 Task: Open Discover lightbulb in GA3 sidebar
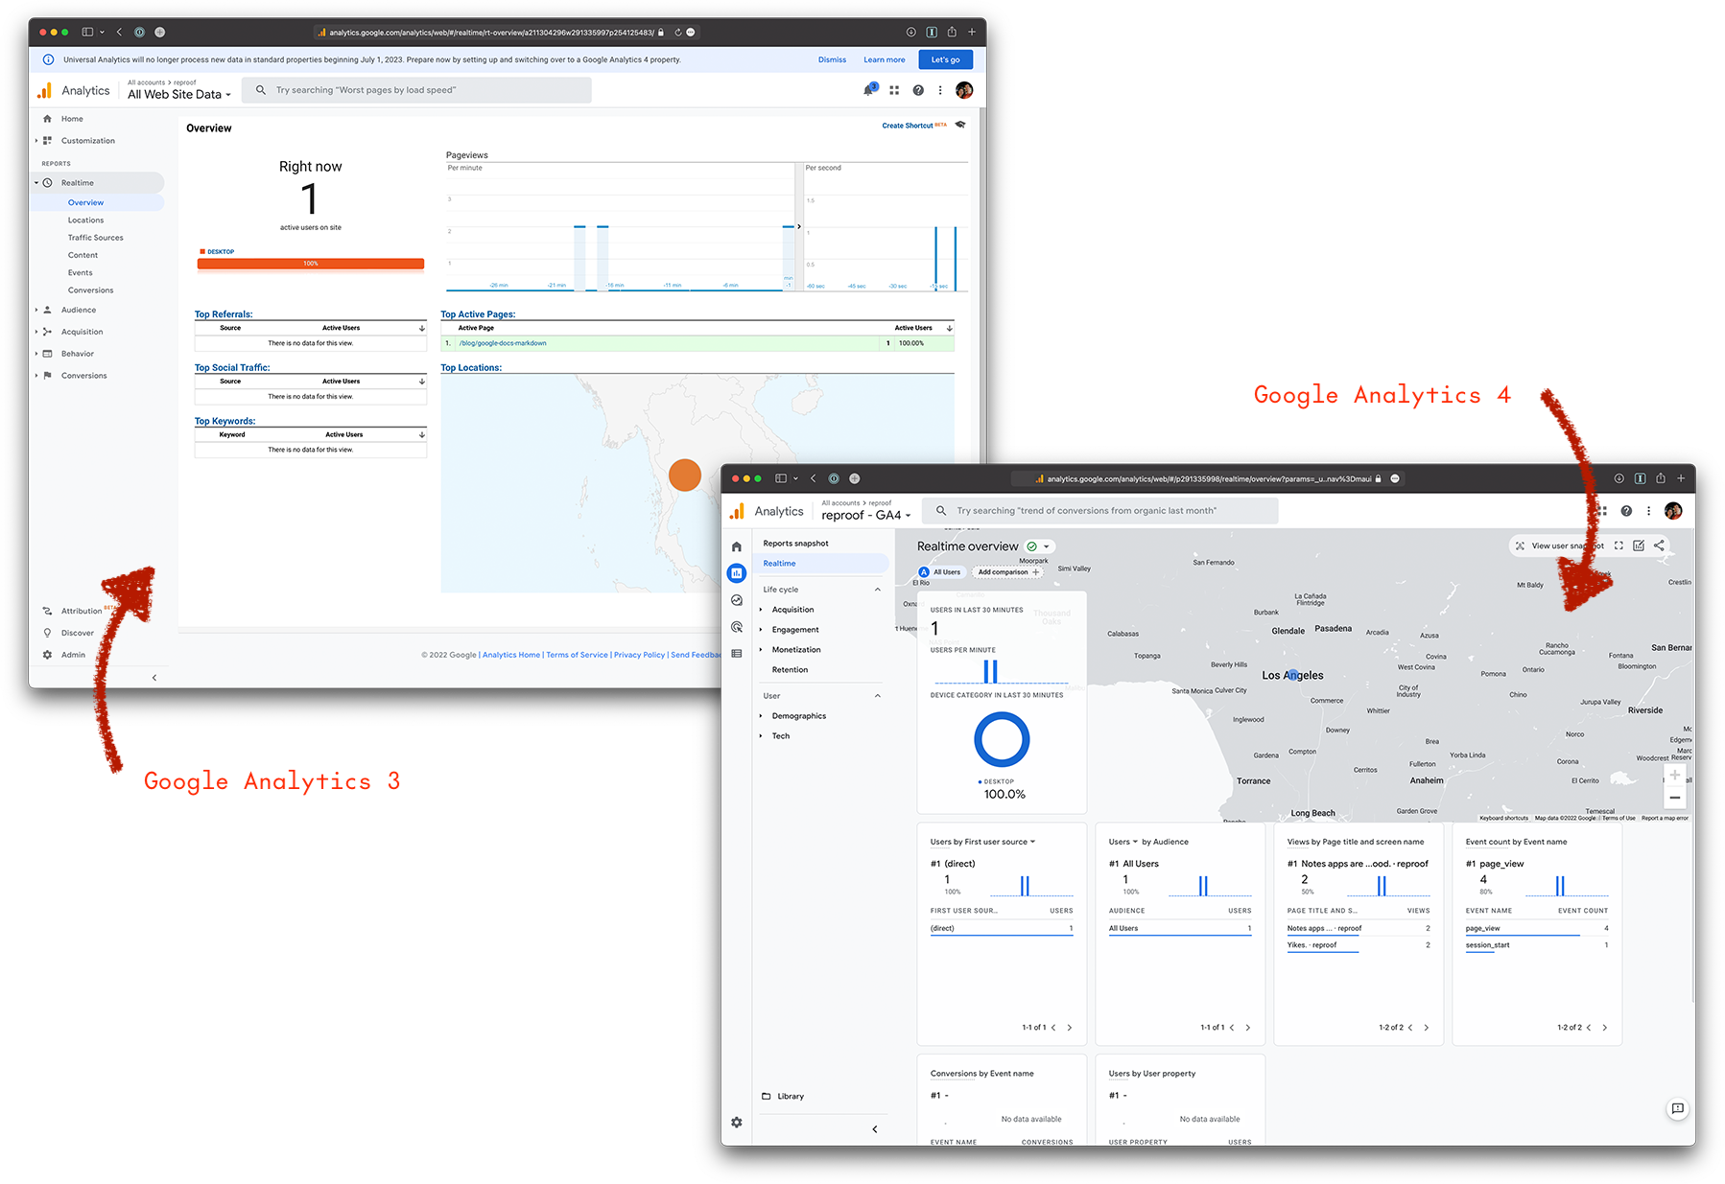[47, 633]
